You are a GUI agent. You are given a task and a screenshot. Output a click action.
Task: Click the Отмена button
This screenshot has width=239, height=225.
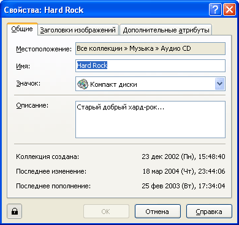pos(157,212)
